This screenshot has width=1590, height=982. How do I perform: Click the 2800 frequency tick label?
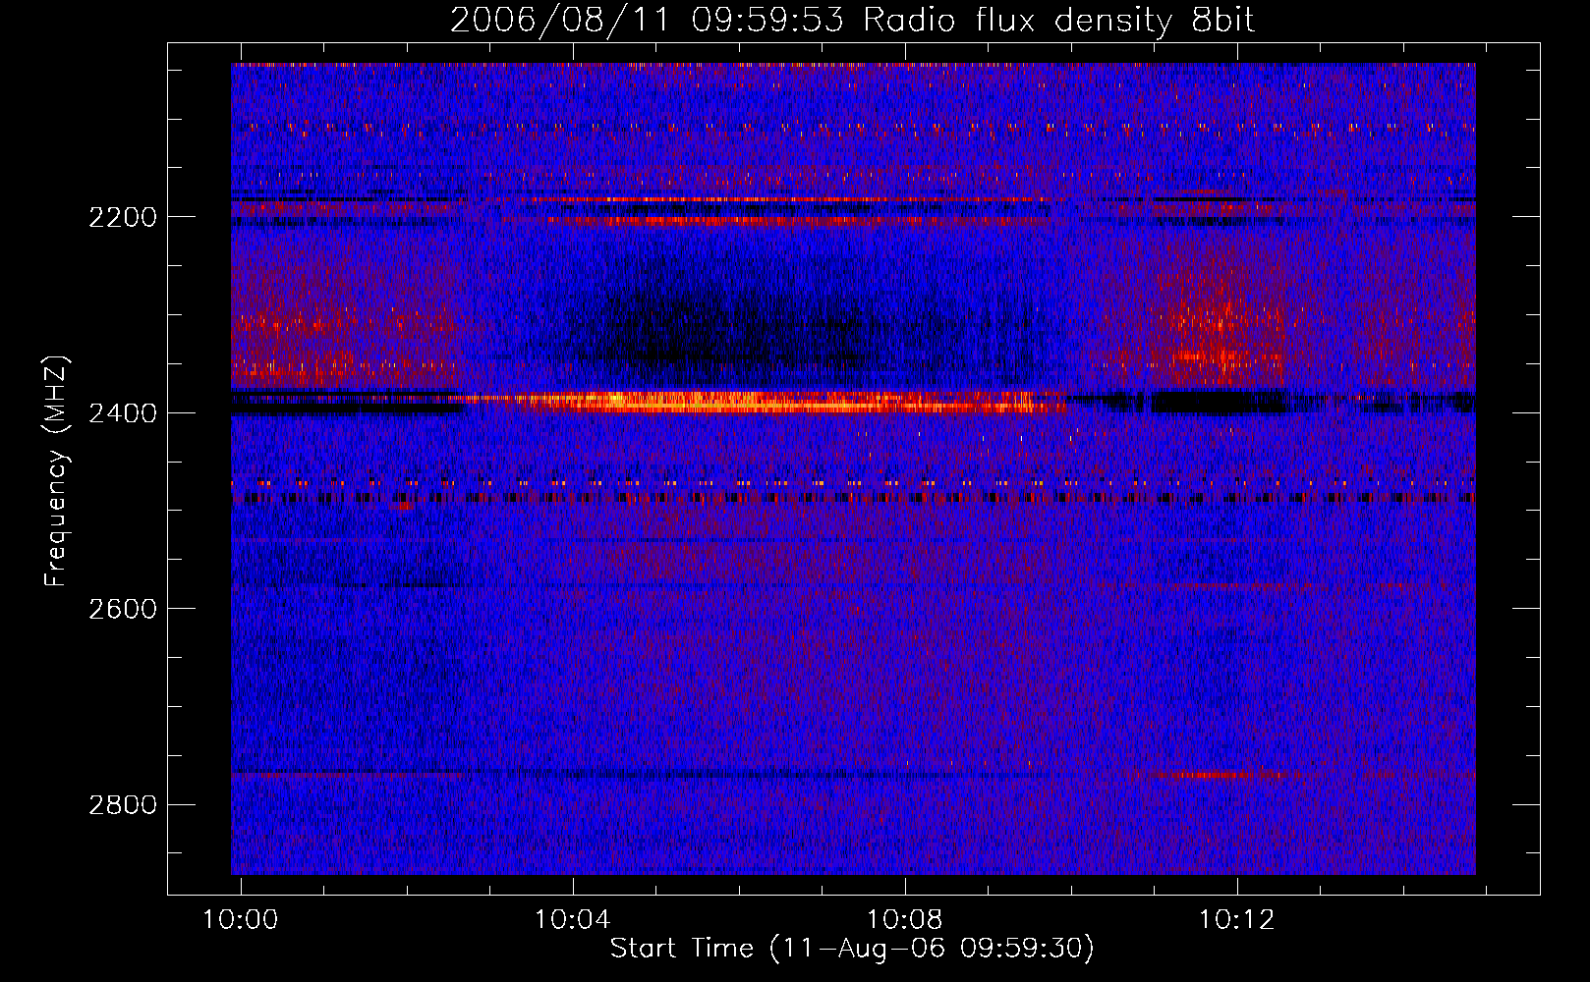pos(123,805)
